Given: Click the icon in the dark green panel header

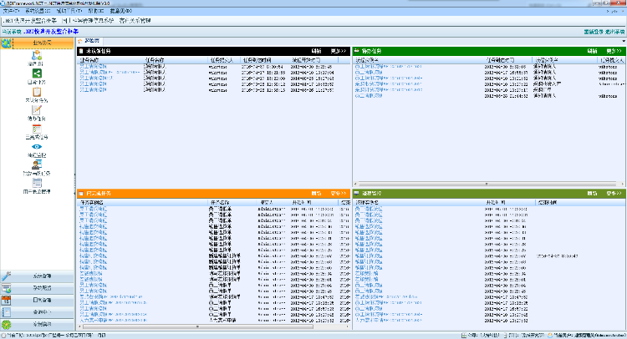Looking at the screenshot, I should coord(357,51).
